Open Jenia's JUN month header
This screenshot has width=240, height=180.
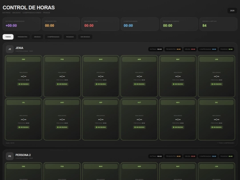(216, 60)
